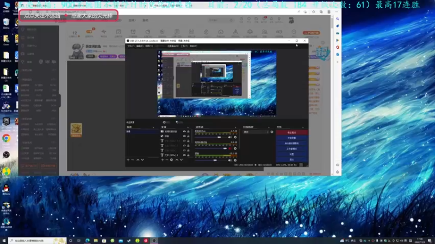Click the 开始录制 start recording button

pos(291,138)
